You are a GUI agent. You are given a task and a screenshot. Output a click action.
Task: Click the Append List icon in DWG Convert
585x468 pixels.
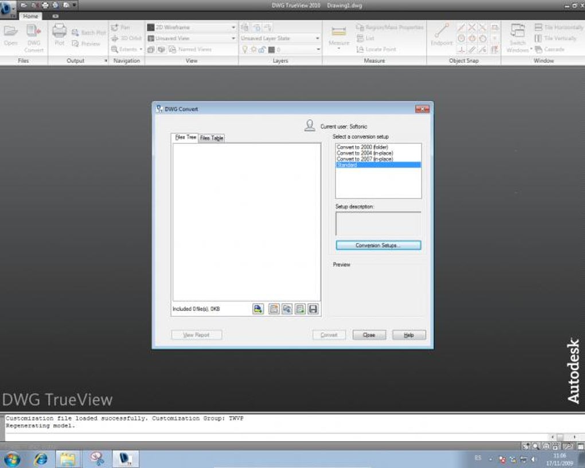click(300, 309)
